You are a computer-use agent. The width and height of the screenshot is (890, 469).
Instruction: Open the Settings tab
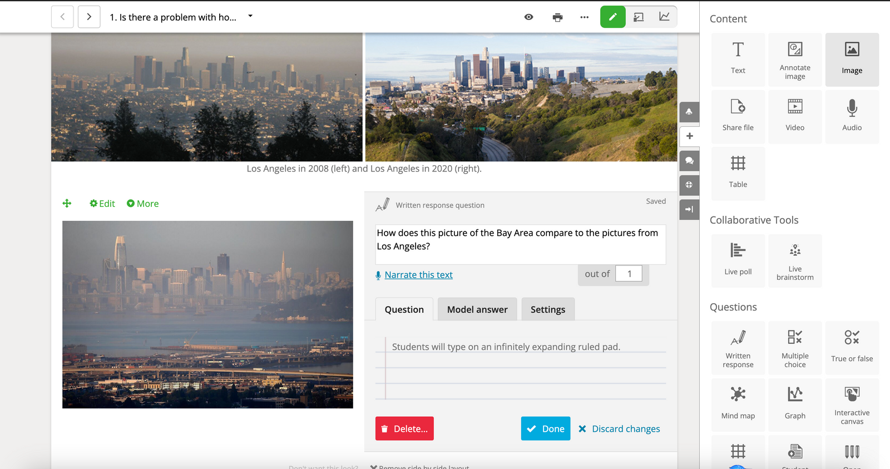coord(547,309)
